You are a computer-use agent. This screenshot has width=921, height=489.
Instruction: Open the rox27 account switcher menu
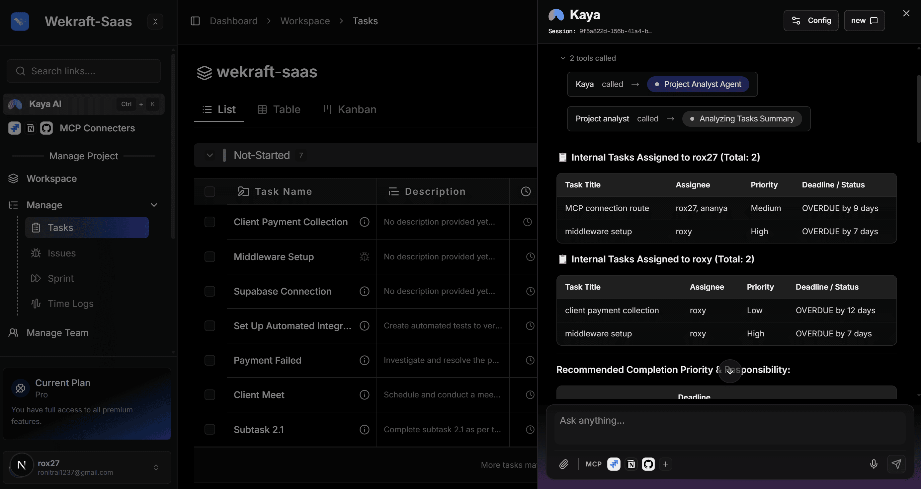pos(87,467)
